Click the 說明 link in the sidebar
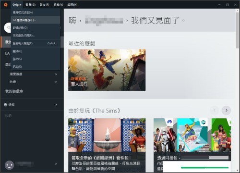The image size is (240, 173). point(8,116)
